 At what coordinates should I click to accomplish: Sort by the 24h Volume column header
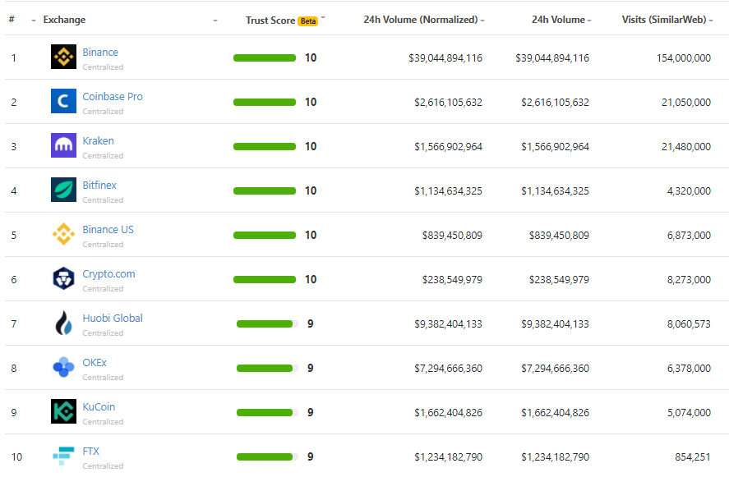(x=561, y=20)
